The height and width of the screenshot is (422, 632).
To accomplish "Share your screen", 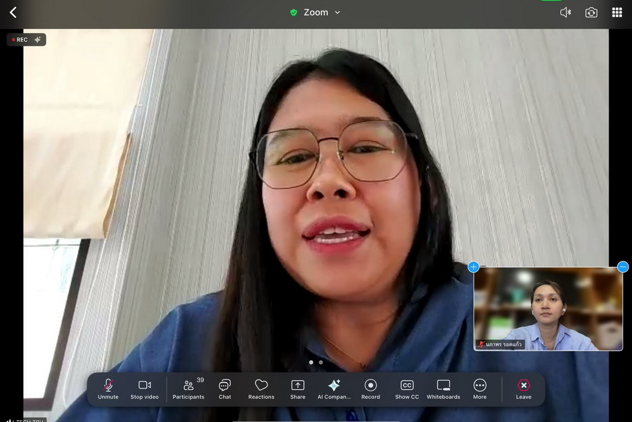I will 298,389.
